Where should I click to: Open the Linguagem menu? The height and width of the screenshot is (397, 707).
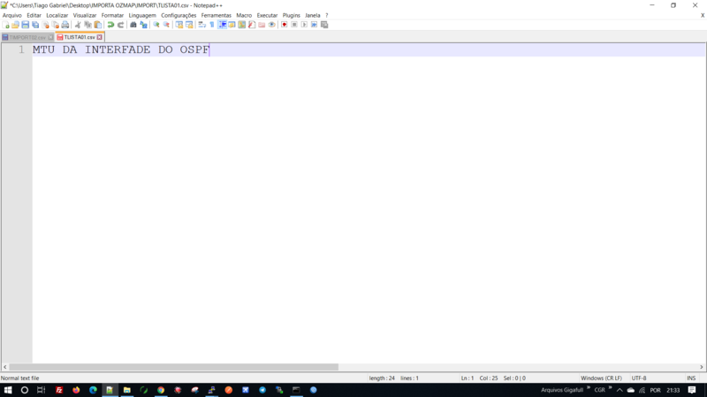pyautogui.click(x=142, y=15)
